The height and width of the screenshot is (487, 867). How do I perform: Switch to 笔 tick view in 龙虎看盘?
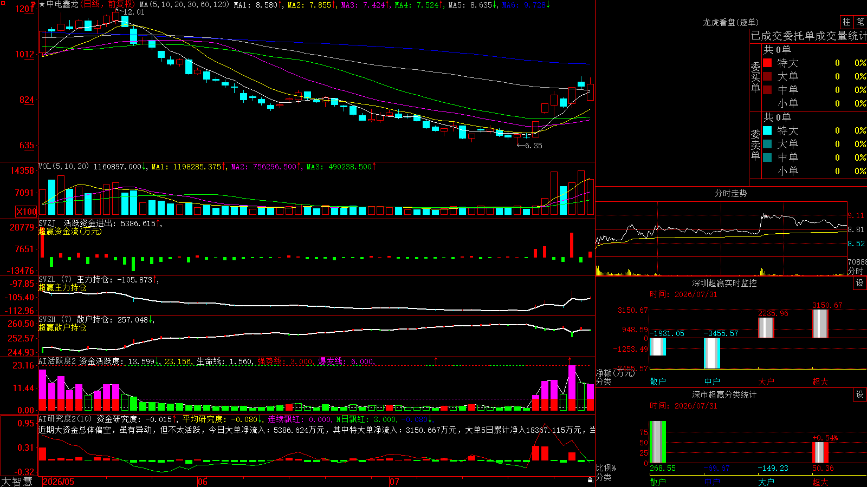[860, 22]
